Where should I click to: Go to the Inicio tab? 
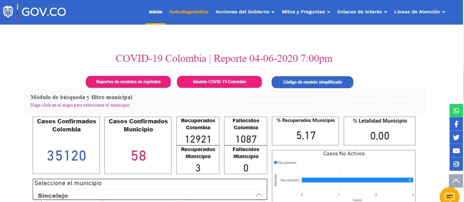155,12
